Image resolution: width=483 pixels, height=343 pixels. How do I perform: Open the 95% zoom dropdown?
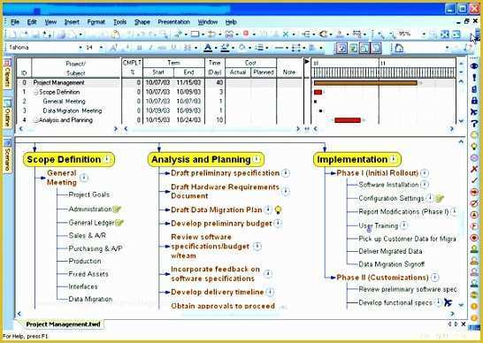point(424,34)
